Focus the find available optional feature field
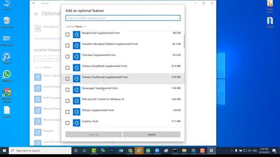This screenshot has width=280, height=157. 123,18
